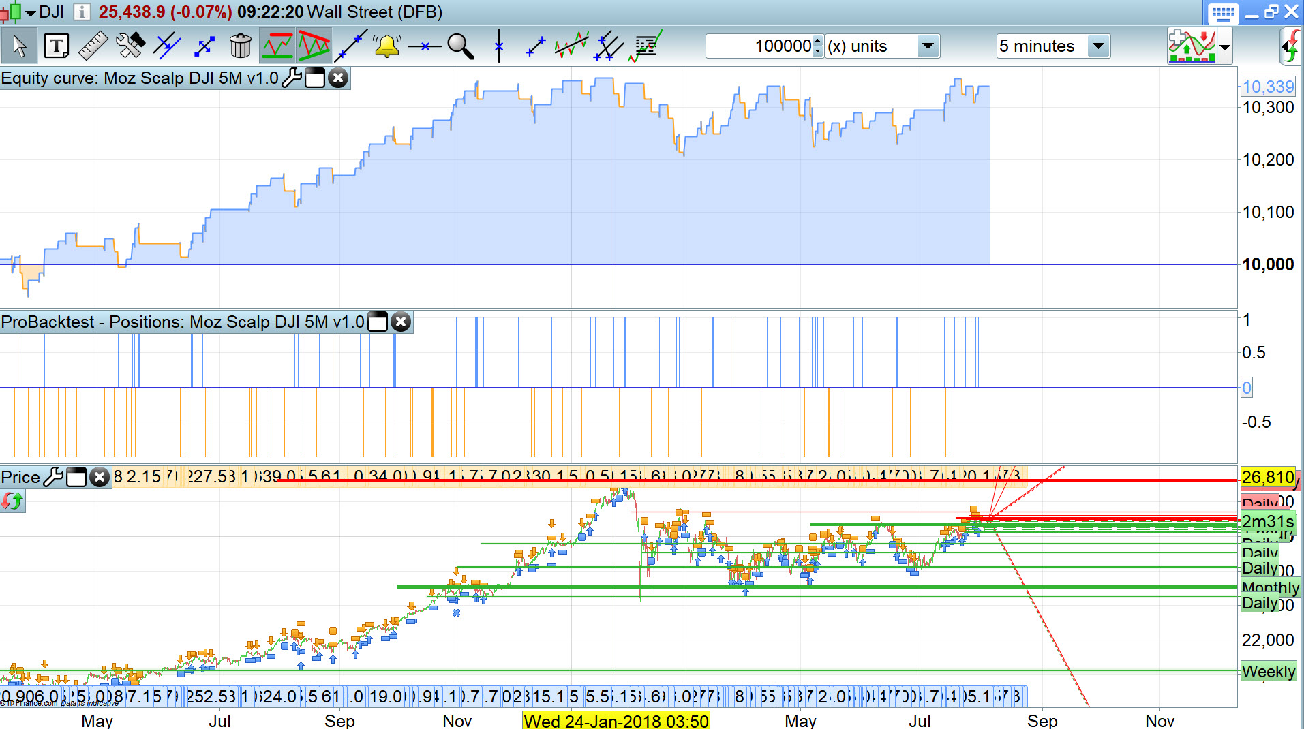Click the red-green arrows trading panel tab
The image size is (1304, 729).
tap(1292, 46)
